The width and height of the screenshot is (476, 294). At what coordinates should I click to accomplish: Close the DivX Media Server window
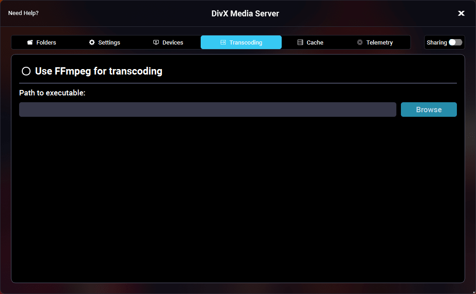pyautogui.click(x=461, y=13)
